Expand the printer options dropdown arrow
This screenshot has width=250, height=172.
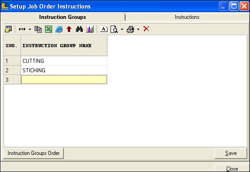pyautogui.click(x=138, y=29)
